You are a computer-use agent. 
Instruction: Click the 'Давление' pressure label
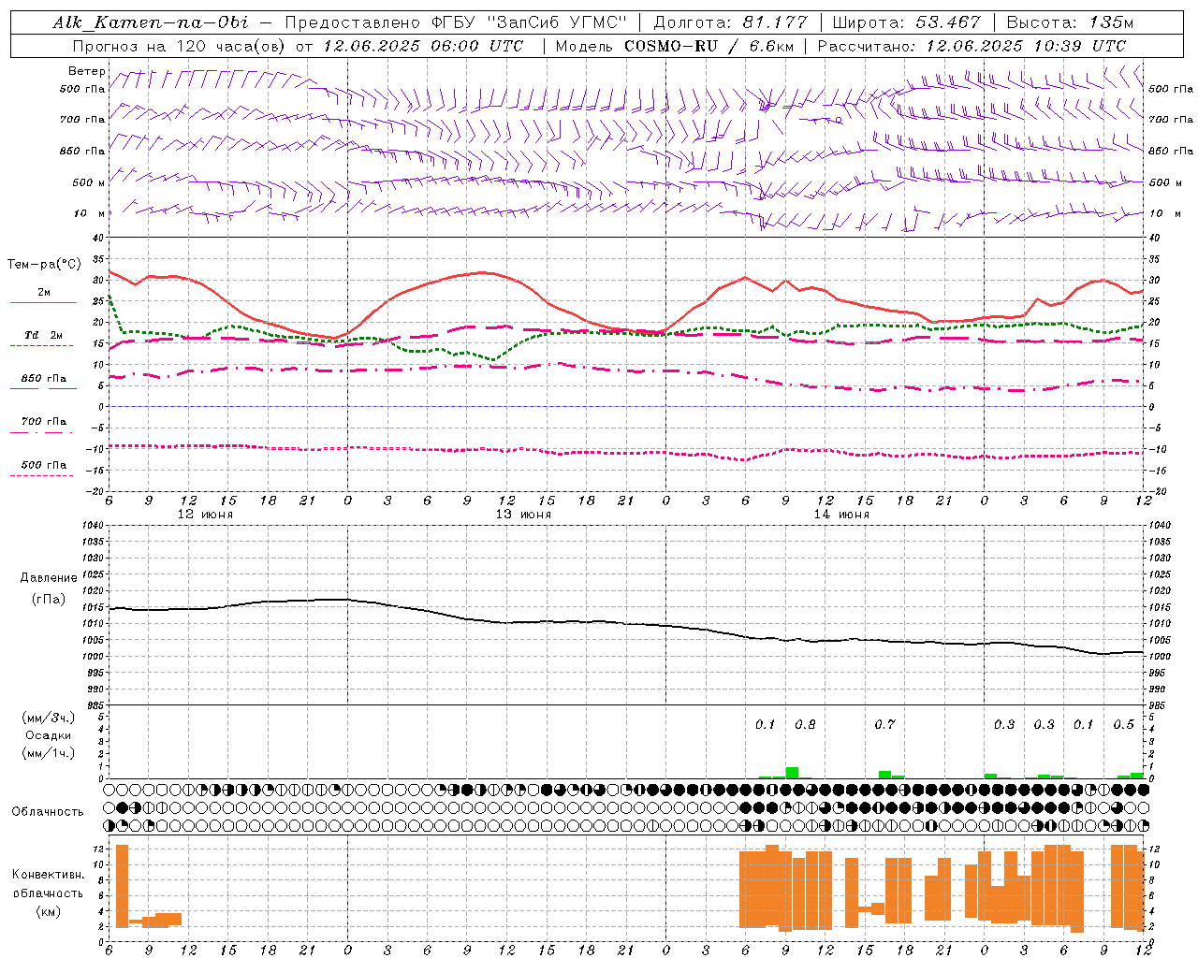pos(49,578)
